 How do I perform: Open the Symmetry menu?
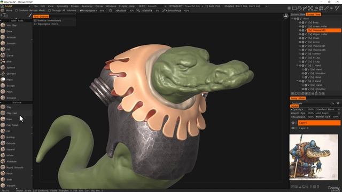62,6
